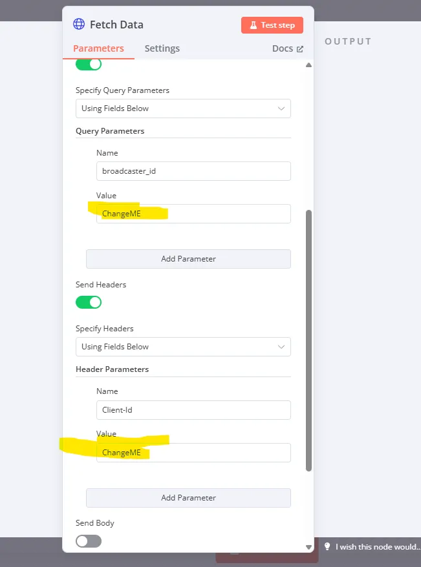Toggle the top green switch above Query Parameters

pyautogui.click(x=89, y=65)
